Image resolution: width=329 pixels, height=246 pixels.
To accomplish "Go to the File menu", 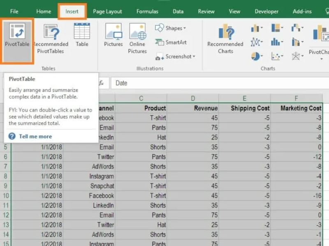I will pyautogui.click(x=14, y=11).
